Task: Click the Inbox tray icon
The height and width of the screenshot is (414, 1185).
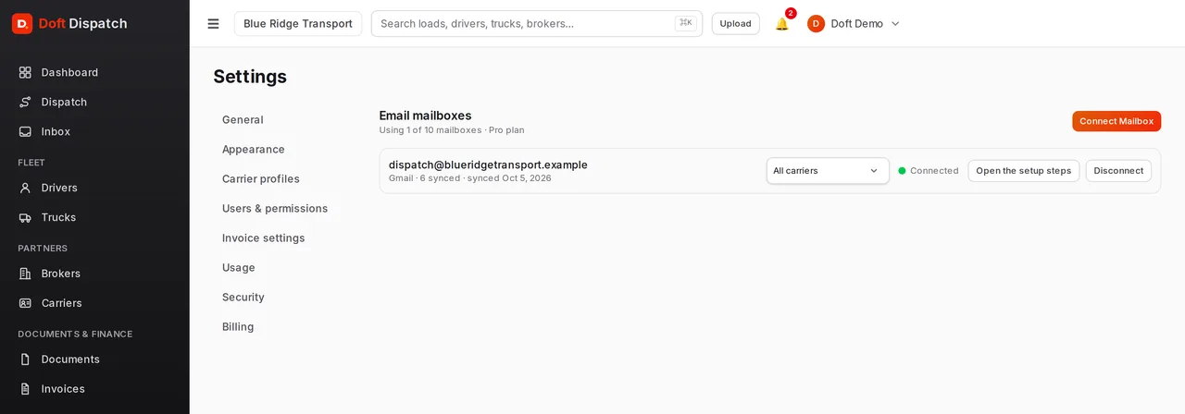Action: (25, 131)
